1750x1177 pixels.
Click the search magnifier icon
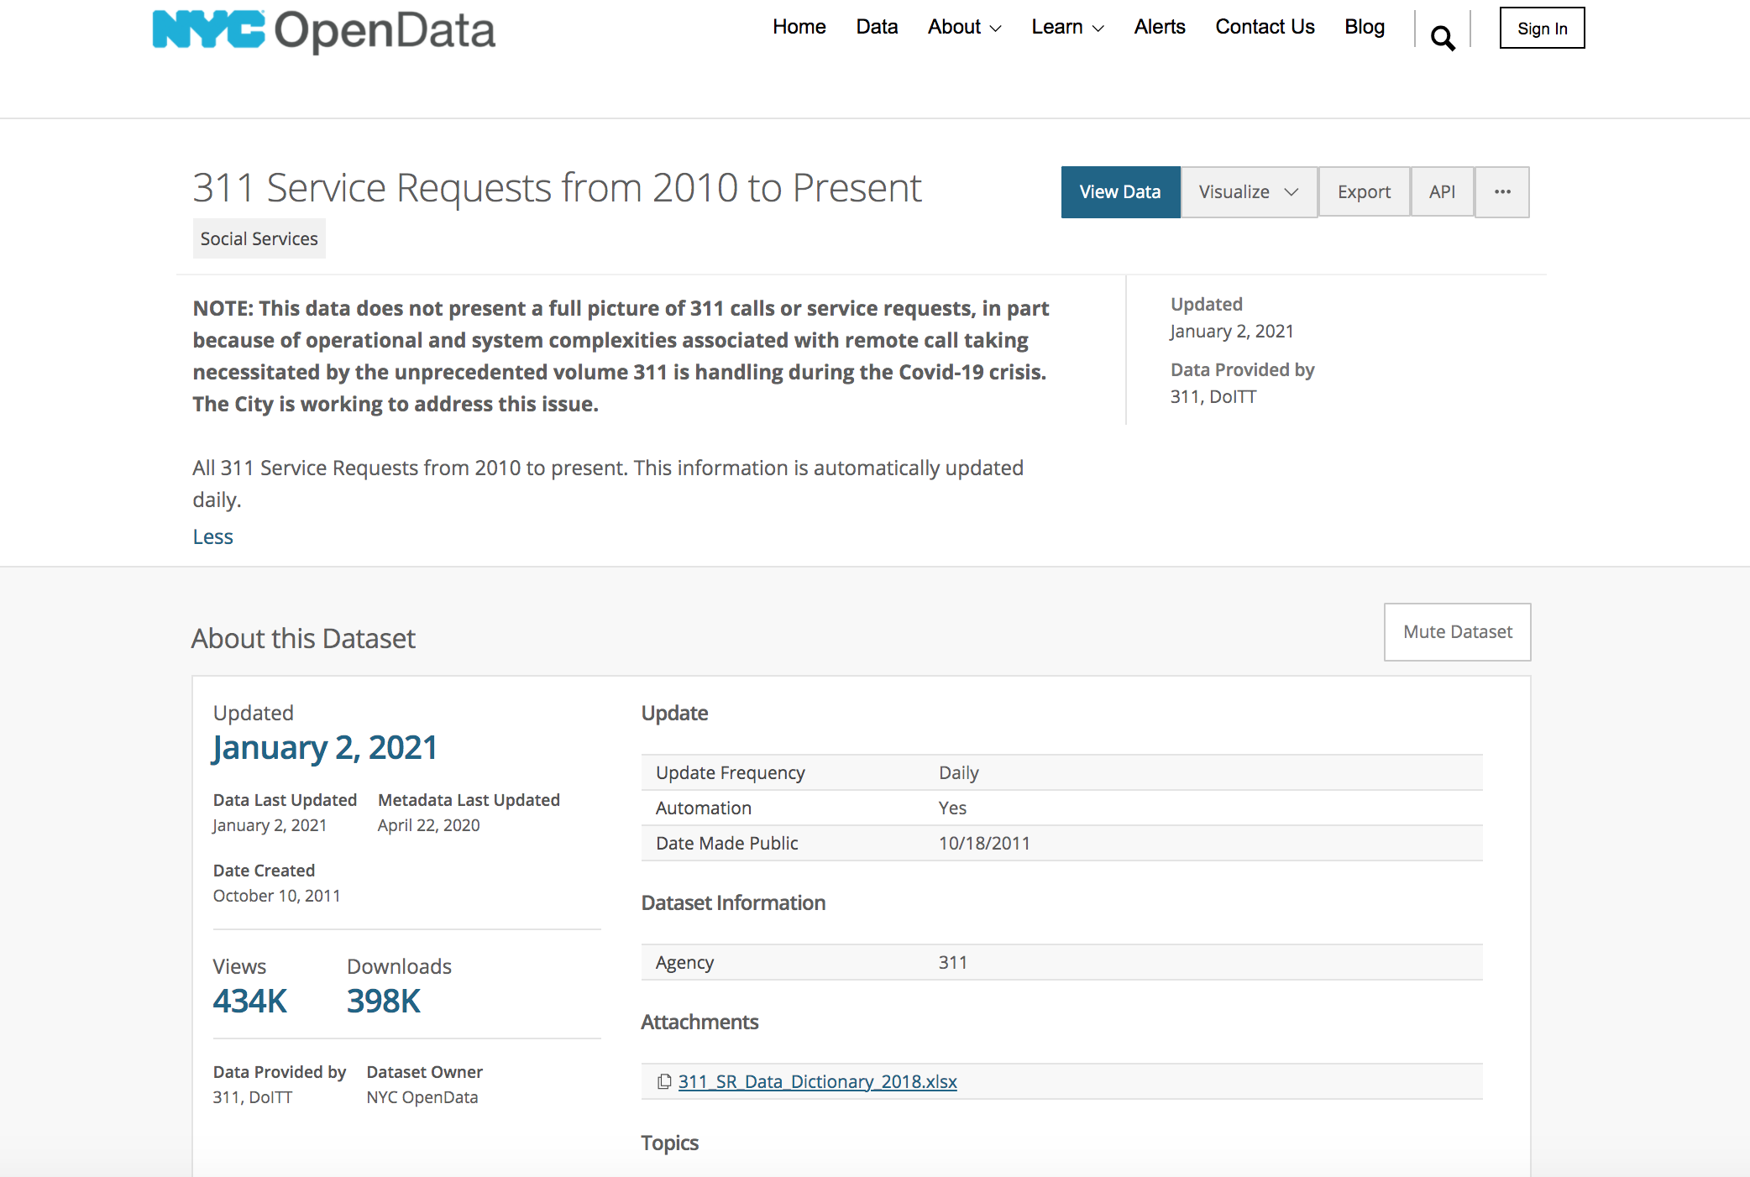point(1443,38)
